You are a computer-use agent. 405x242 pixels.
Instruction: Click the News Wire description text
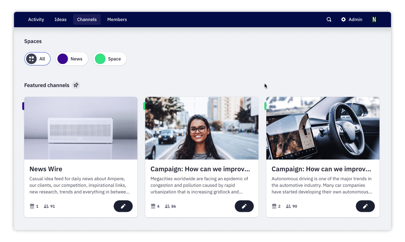pos(80,185)
